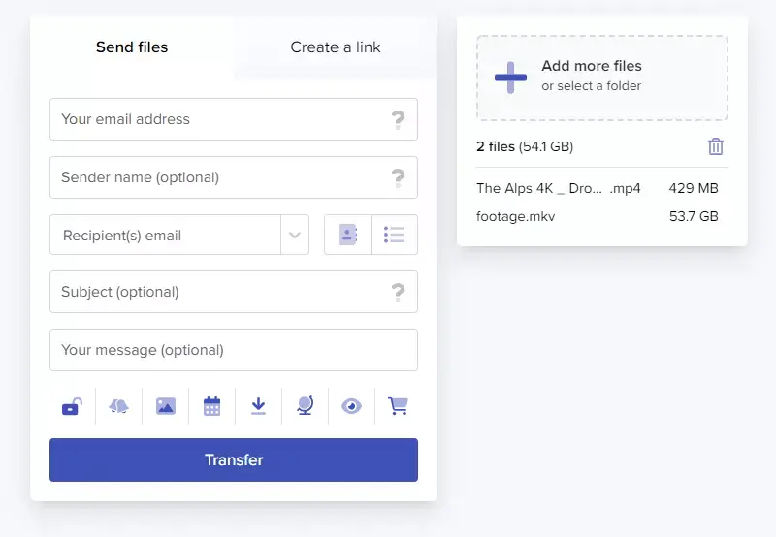Click the recipient list icon

(x=394, y=235)
